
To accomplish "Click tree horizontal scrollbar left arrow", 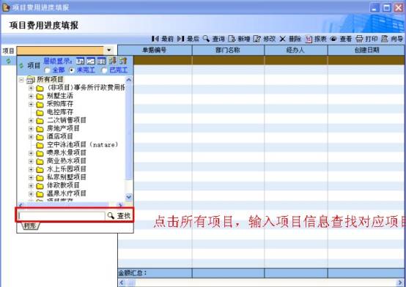I will coord(21,205).
